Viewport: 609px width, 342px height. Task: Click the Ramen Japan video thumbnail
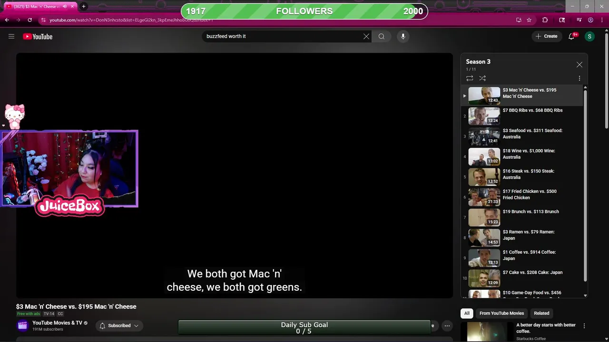[484, 237]
